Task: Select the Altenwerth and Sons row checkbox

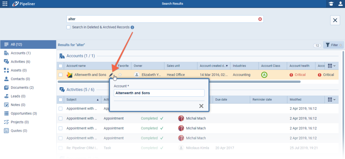Action: (x=60, y=75)
